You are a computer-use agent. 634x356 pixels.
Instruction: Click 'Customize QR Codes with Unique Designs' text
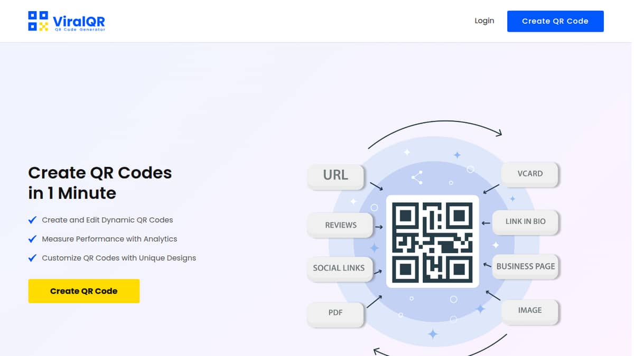click(119, 258)
